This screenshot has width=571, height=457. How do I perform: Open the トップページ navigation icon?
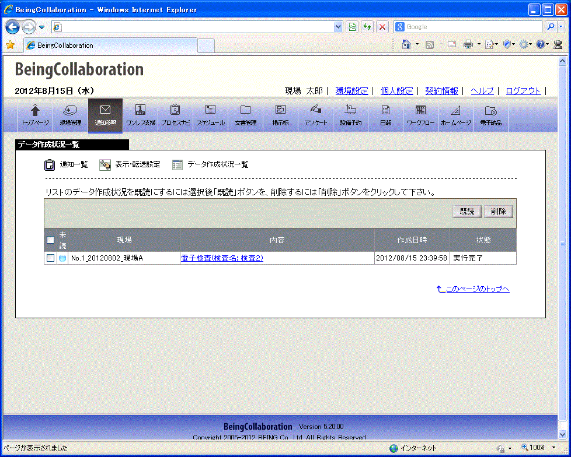[x=36, y=115]
